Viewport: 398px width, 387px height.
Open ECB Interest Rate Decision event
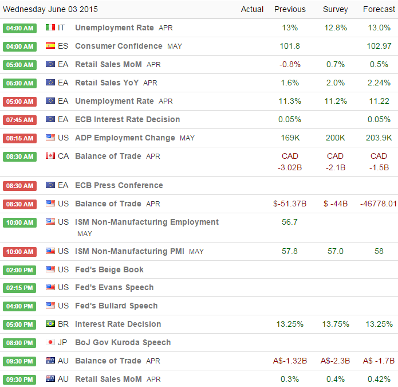127,119
